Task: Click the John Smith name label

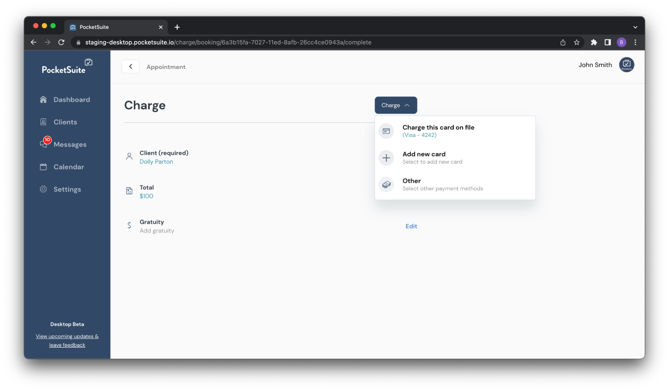Action: click(595, 65)
